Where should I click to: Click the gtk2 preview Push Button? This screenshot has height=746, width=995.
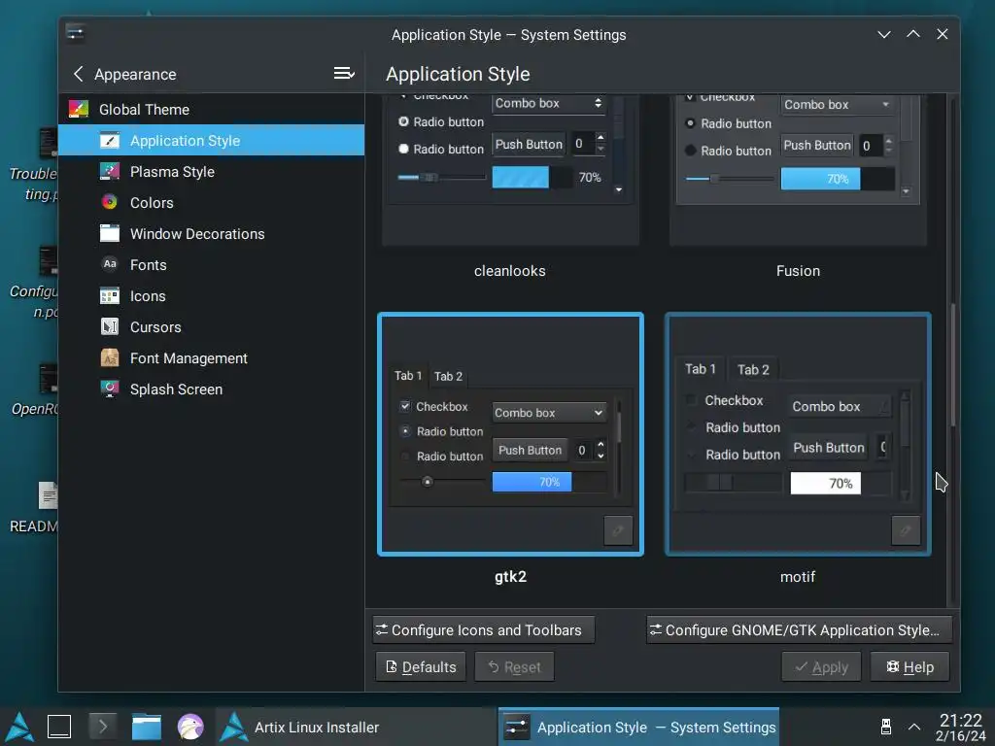530,450
